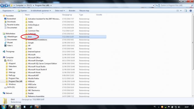Open address bar history dropdown
The width and height of the screenshot is (194, 109).
tap(154, 6)
